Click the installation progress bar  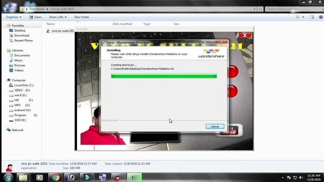[x=164, y=76]
